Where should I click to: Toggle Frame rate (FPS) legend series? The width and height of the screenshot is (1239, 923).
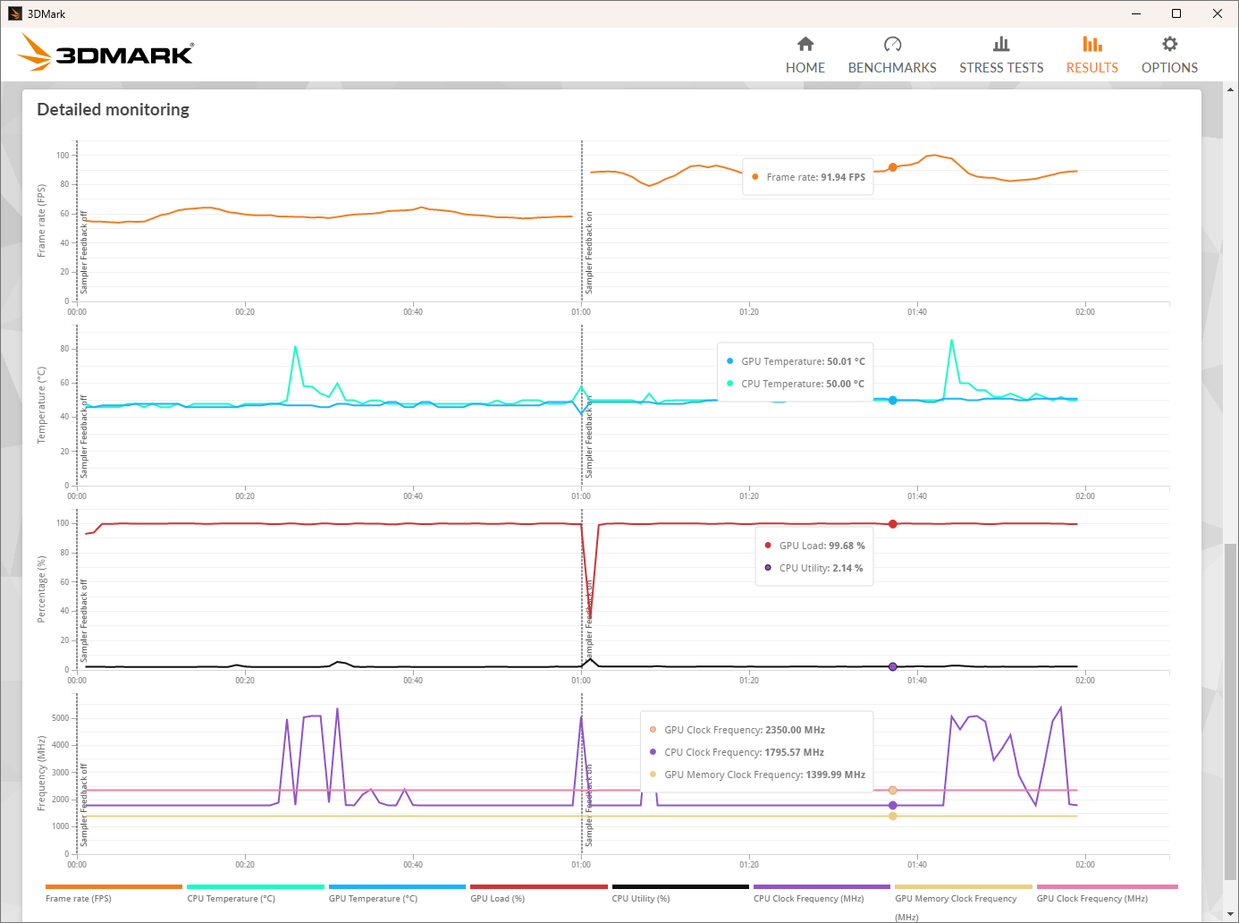[79, 898]
